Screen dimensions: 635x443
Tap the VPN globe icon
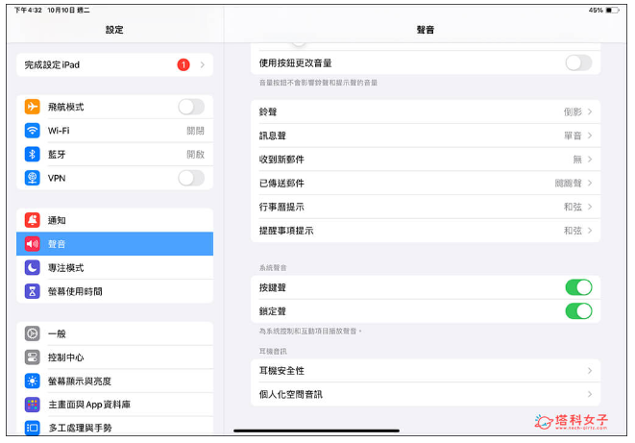(x=33, y=178)
